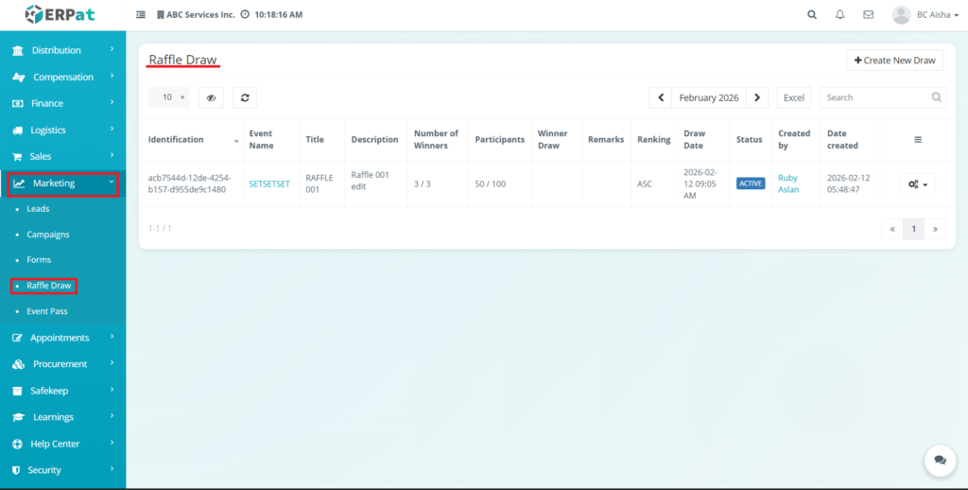Open the rows-per-page 10 dropdown
Viewport: 968px width, 490px height.
coord(168,97)
